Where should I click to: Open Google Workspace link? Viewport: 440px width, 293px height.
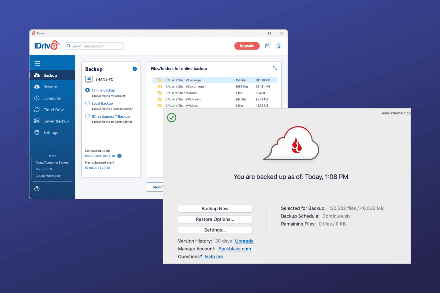48,176
